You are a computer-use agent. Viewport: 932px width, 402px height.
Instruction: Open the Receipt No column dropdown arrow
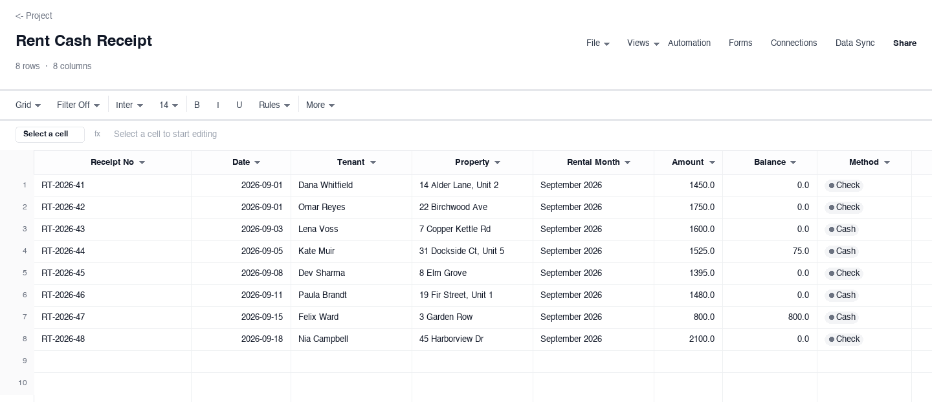click(142, 163)
